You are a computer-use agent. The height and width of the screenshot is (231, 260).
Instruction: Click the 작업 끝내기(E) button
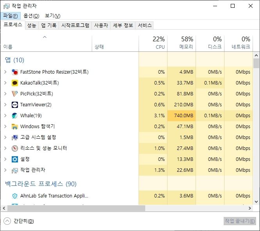click(240, 221)
